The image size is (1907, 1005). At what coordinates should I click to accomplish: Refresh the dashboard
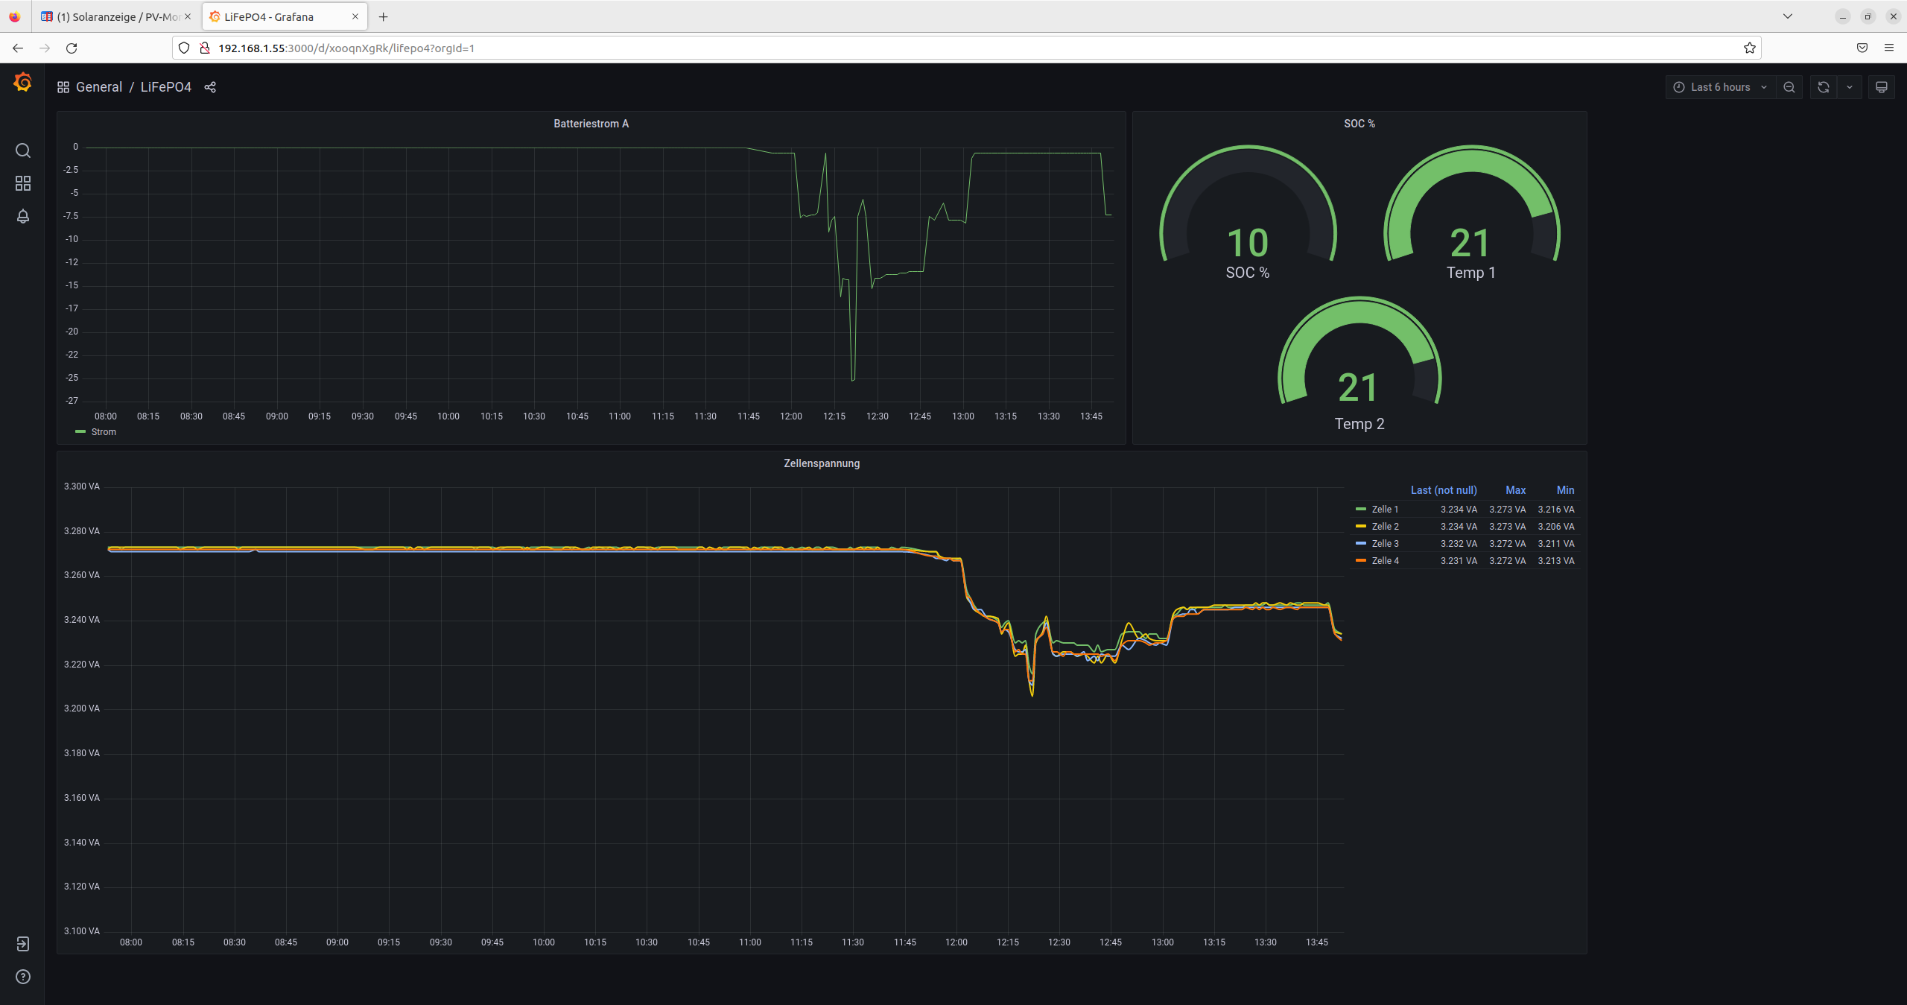(1823, 87)
